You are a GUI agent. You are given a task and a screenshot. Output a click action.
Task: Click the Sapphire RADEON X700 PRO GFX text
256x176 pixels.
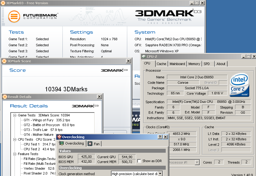coord(173,45)
